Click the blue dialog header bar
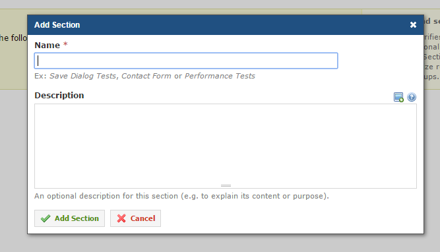Viewport: 440px width, 252px height. pos(226,25)
